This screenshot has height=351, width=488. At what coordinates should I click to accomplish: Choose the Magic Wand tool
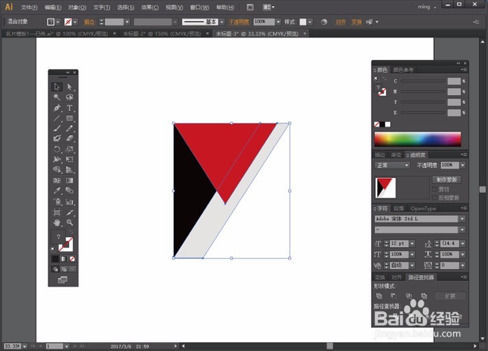[x=57, y=97]
